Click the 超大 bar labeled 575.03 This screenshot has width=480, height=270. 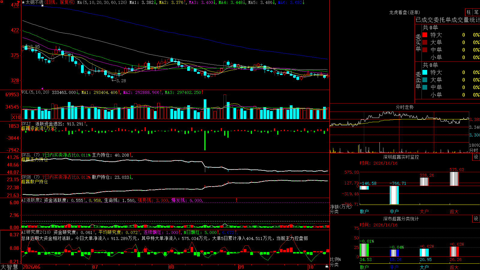454,179
